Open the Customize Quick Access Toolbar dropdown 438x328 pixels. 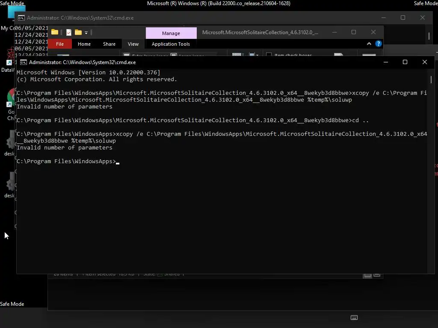point(86,32)
